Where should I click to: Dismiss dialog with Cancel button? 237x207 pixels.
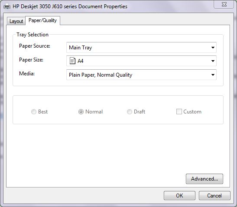(214, 195)
